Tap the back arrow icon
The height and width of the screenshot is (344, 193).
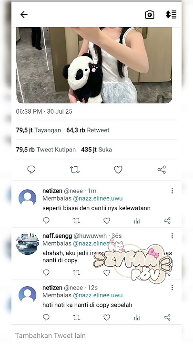[24, 14]
